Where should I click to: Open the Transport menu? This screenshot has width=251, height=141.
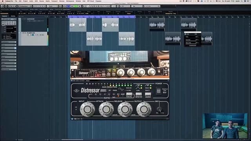tap(54, 1)
